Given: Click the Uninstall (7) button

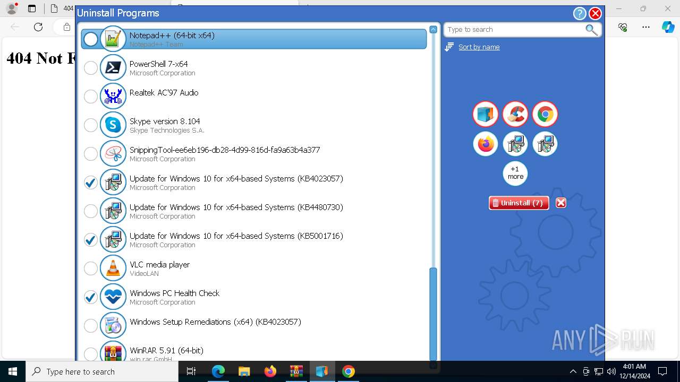Looking at the screenshot, I should click(x=518, y=203).
